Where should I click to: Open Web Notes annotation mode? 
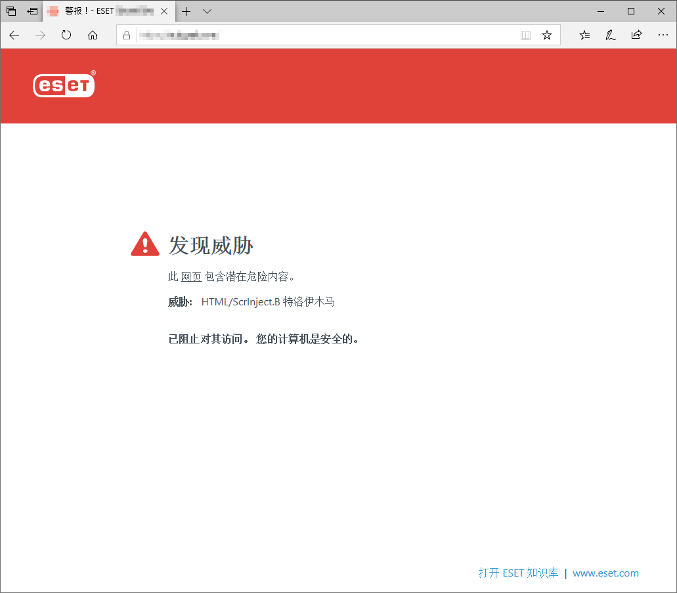click(611, 35)
